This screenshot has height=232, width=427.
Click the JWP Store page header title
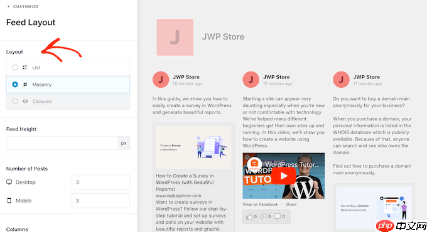pos(223,37)
